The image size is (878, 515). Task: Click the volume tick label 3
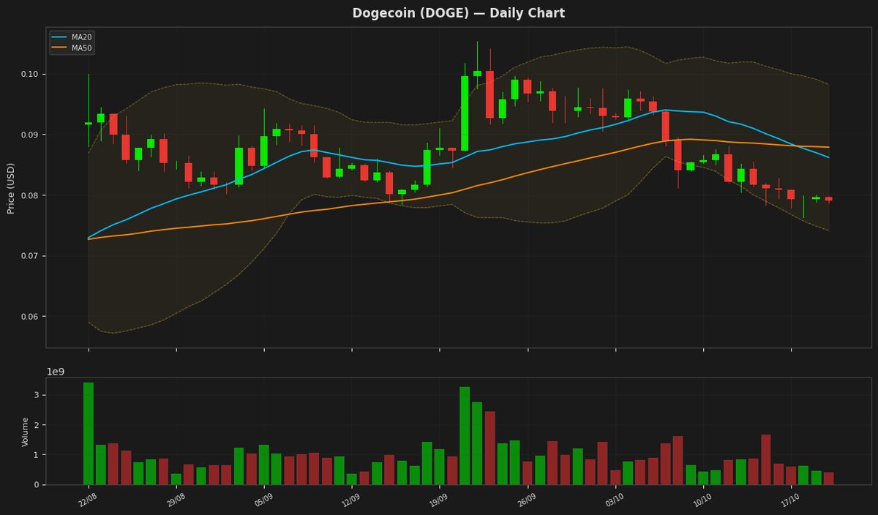[x=35, y=395]
